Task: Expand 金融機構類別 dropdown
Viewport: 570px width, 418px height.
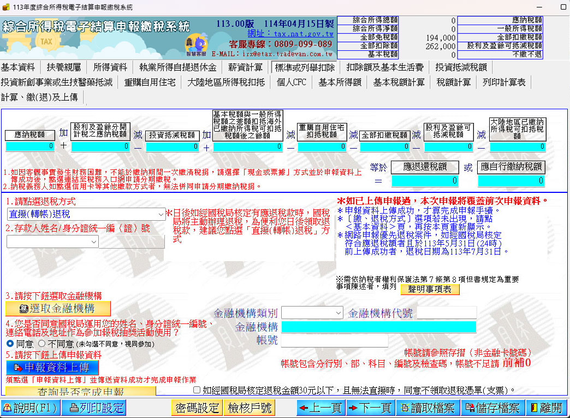Action: tap(312, 313)
